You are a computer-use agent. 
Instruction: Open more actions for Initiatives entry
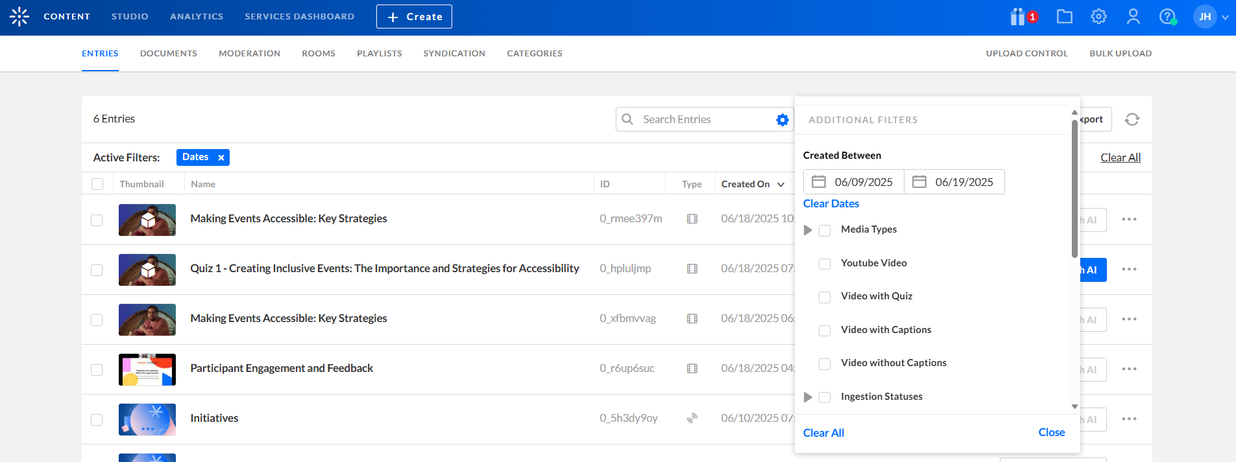coord(1130,419)
